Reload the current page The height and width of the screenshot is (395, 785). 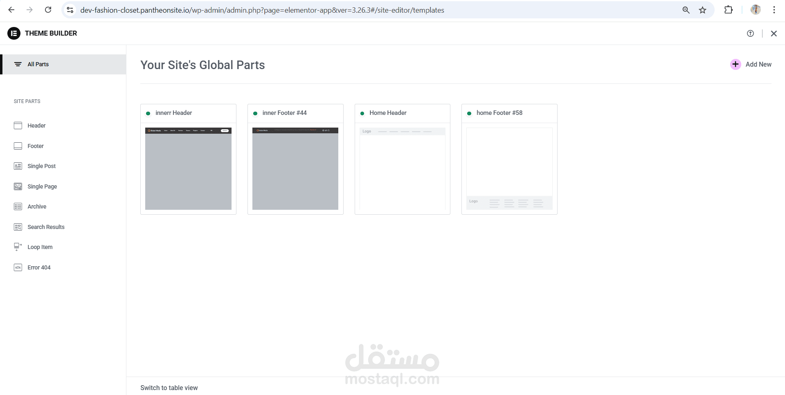click(x=48, y=10)
